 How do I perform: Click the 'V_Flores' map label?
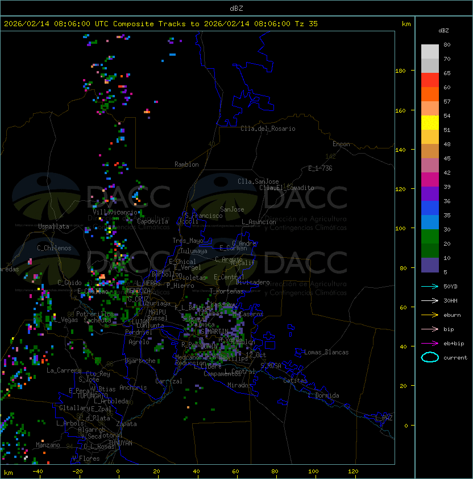click(x=86, y=459)
